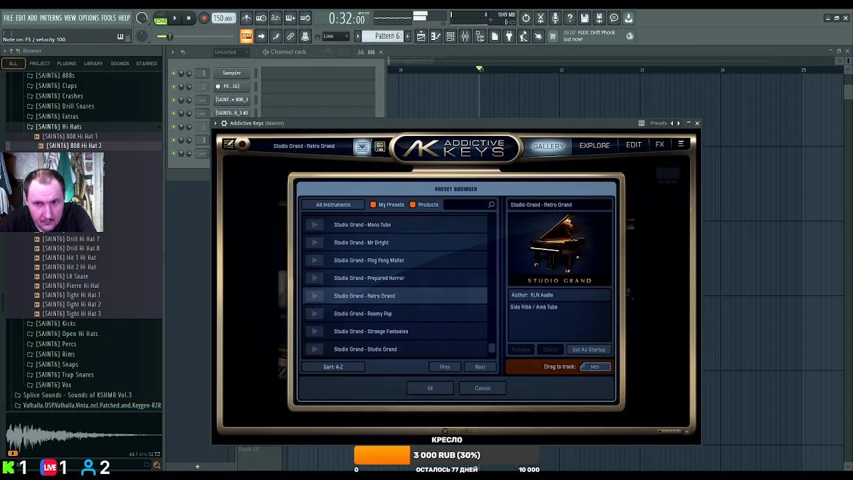The height and width of the screenshot is (480, 853).
Task: Toggle the link chain icon in toolbar
Action: [291, 36]
